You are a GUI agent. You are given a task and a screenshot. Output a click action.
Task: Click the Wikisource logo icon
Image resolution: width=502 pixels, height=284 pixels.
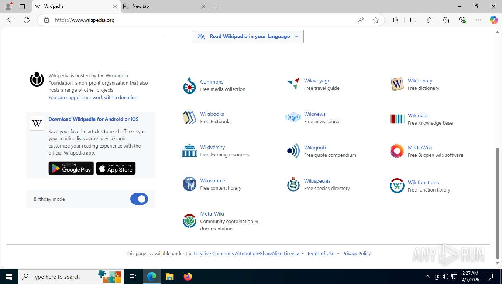tap(189, 184)
